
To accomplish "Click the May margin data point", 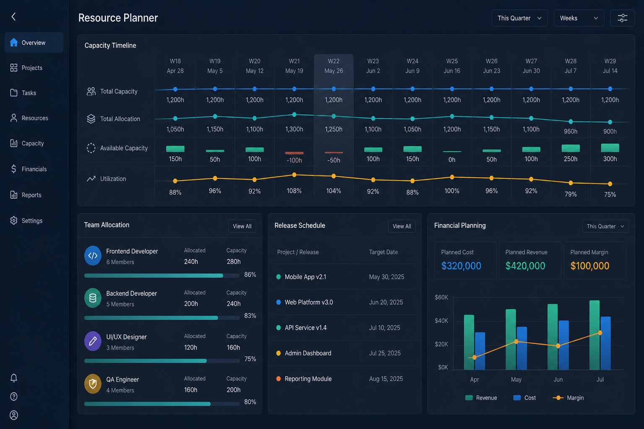I will tap(516, 341).
